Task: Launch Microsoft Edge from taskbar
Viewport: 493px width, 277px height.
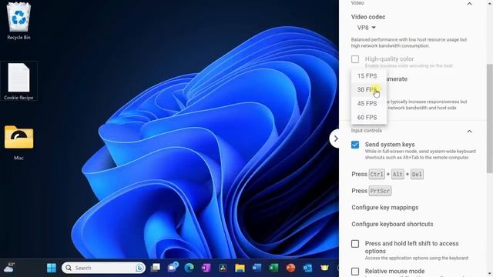Action: point(189,268)
